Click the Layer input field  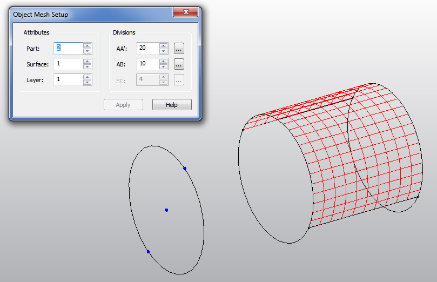pyautogui.click(x=68, y=80)
